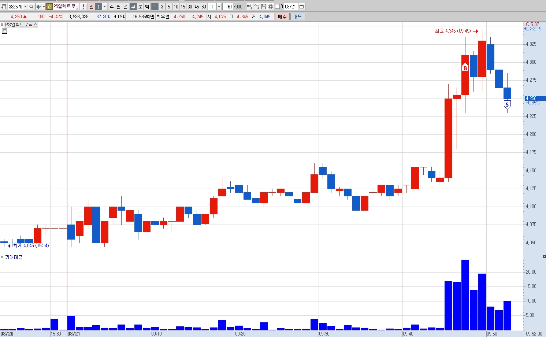Click the PS일렉트로닉스 chart title label

(21, 25)
